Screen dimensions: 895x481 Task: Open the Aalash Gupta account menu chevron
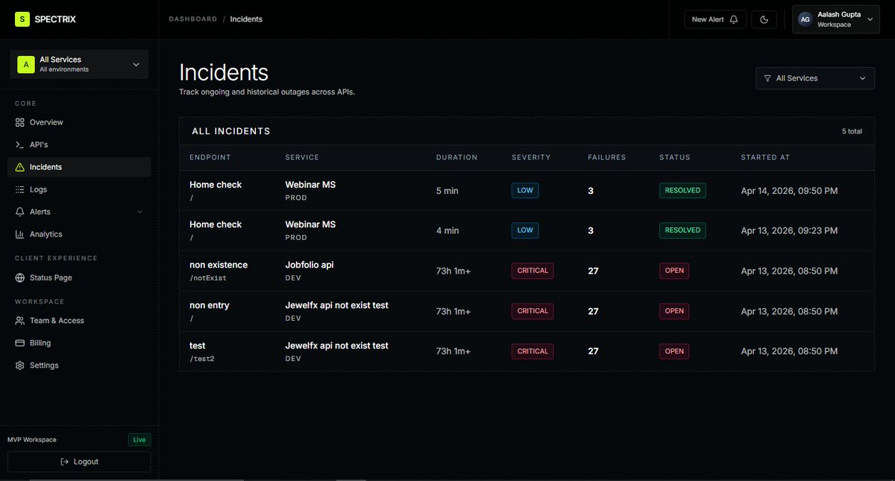(x=869, y=20)
